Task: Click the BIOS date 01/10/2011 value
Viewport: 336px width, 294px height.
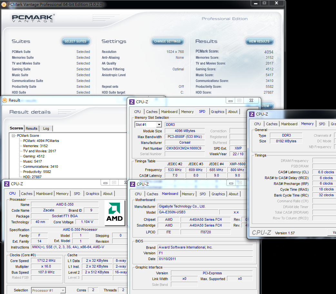Action: coord(205,259)
